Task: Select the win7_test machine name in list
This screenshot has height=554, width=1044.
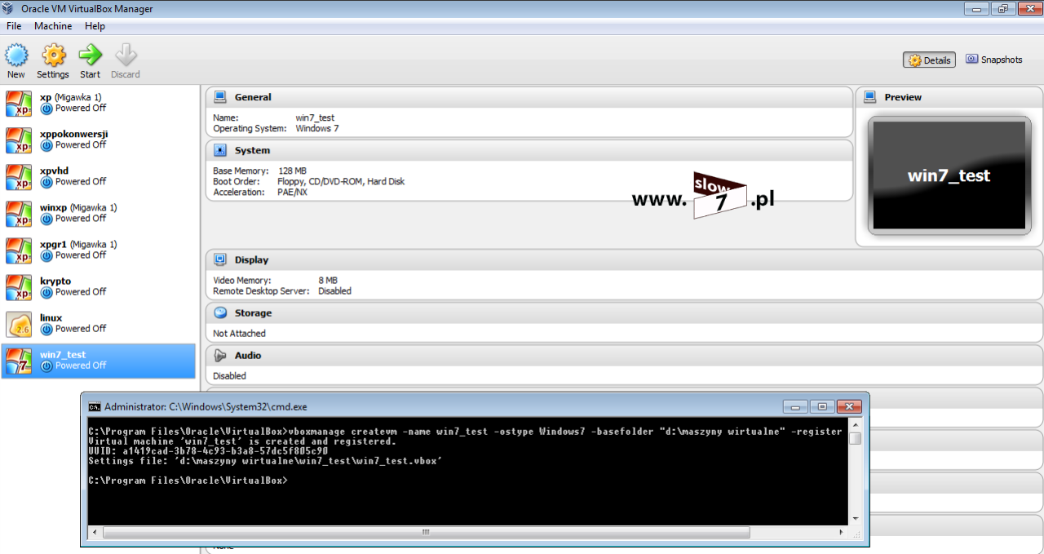Action: click(x=63, y=354)
